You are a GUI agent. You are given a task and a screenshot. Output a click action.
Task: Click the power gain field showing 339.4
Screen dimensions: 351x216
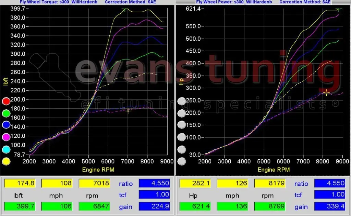click(330, 206)
